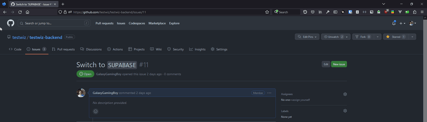This screenshot has height=122, width=427.
Task: Open browser history clock icon
Action: pos(305,12)
